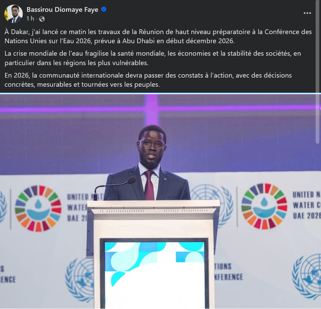The width and height of the screenshot is (321, 309).
Task: Open the post via the '1 h' timestamp
Action: 30,19
